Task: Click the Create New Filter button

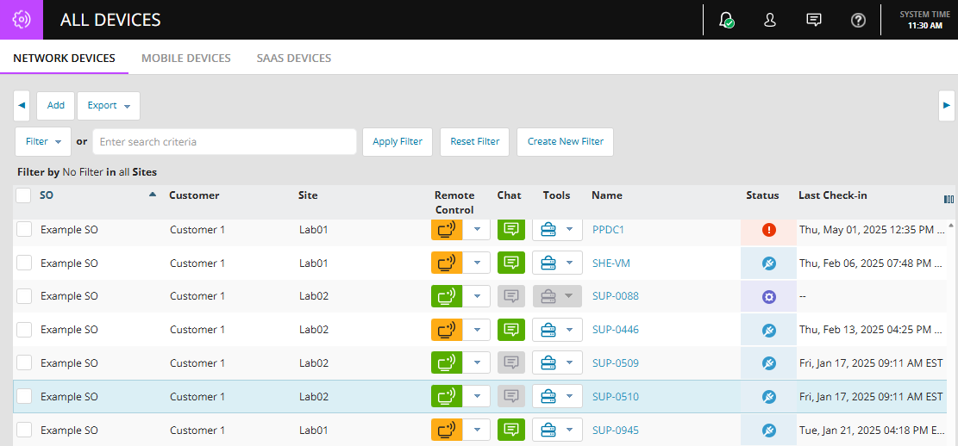Action: (x=565, y=141)
